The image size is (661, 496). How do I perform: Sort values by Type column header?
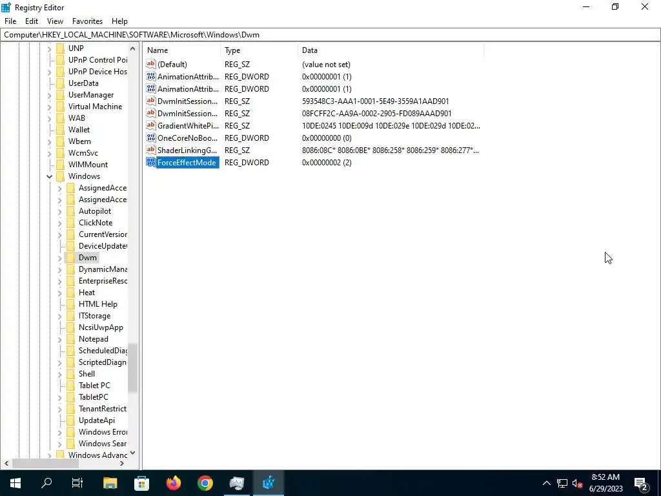(259, 50)
